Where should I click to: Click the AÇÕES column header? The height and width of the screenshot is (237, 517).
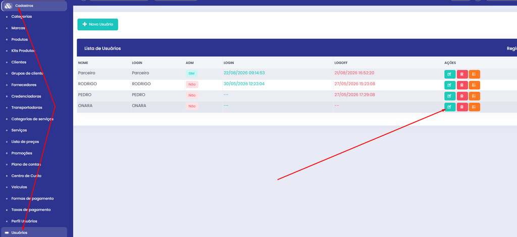(450, 63)
